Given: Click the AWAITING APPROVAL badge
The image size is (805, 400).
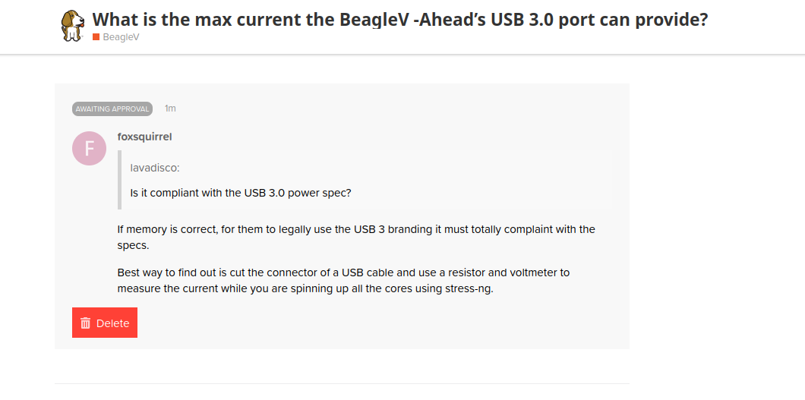Looking at the screenshot, I should coord(112,109).
